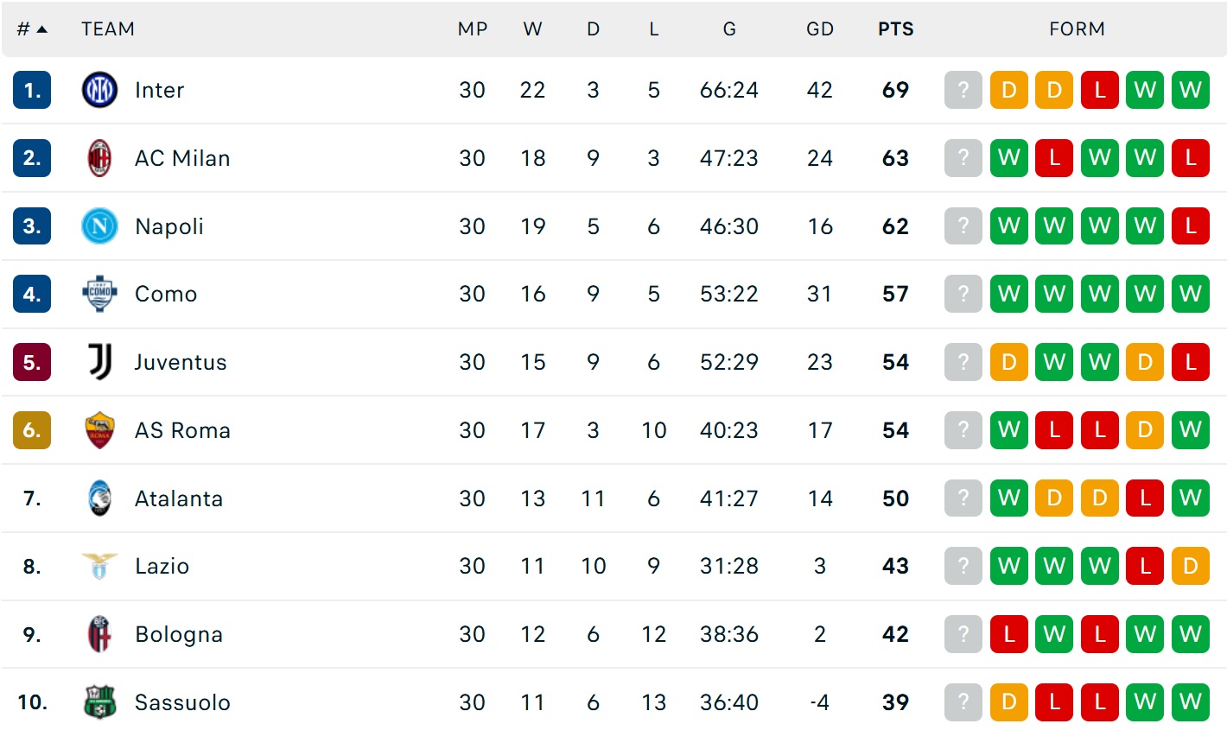Open the Juventus team link
The image size is (1227, 730).
coord(181,362)
